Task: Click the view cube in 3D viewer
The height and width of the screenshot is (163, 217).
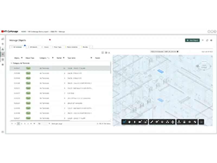Action: coord(204,65)
